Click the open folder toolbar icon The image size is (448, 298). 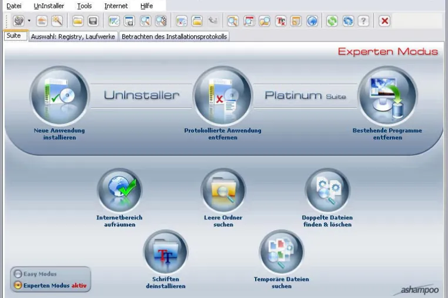(78, 21)
